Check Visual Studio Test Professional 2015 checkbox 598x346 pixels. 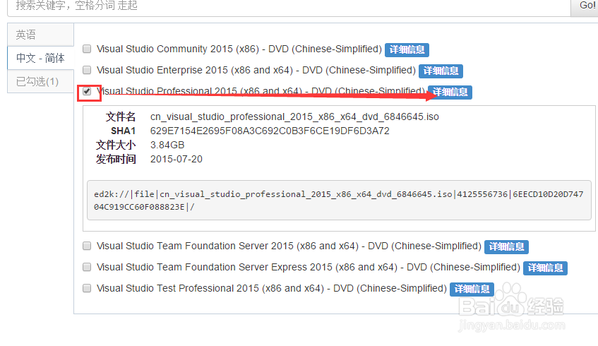(87, 288)
